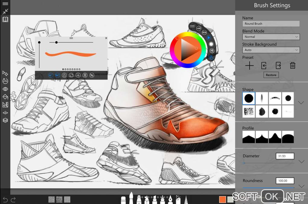Click the color wheel's menu handle icon

(x=192, y=26)
